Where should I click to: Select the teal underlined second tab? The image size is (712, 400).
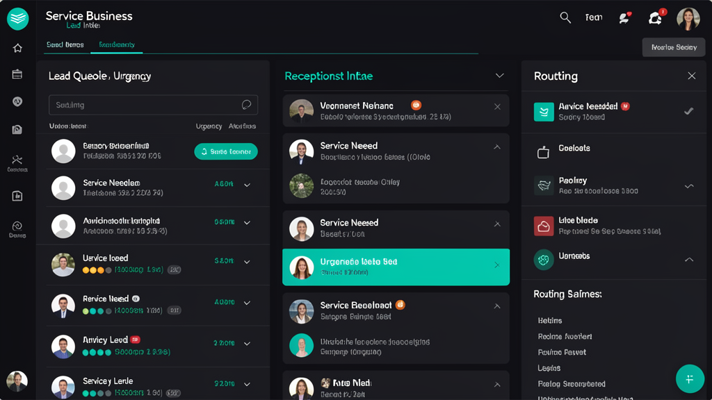117,44
